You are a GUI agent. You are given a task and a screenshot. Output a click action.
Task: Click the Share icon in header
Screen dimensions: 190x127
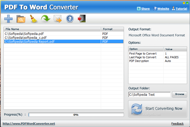pos(139,9)
